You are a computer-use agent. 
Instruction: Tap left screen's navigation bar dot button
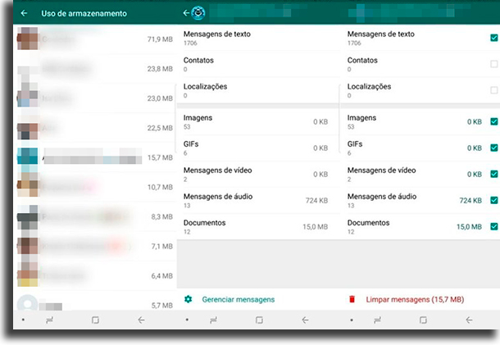point(23,320)
